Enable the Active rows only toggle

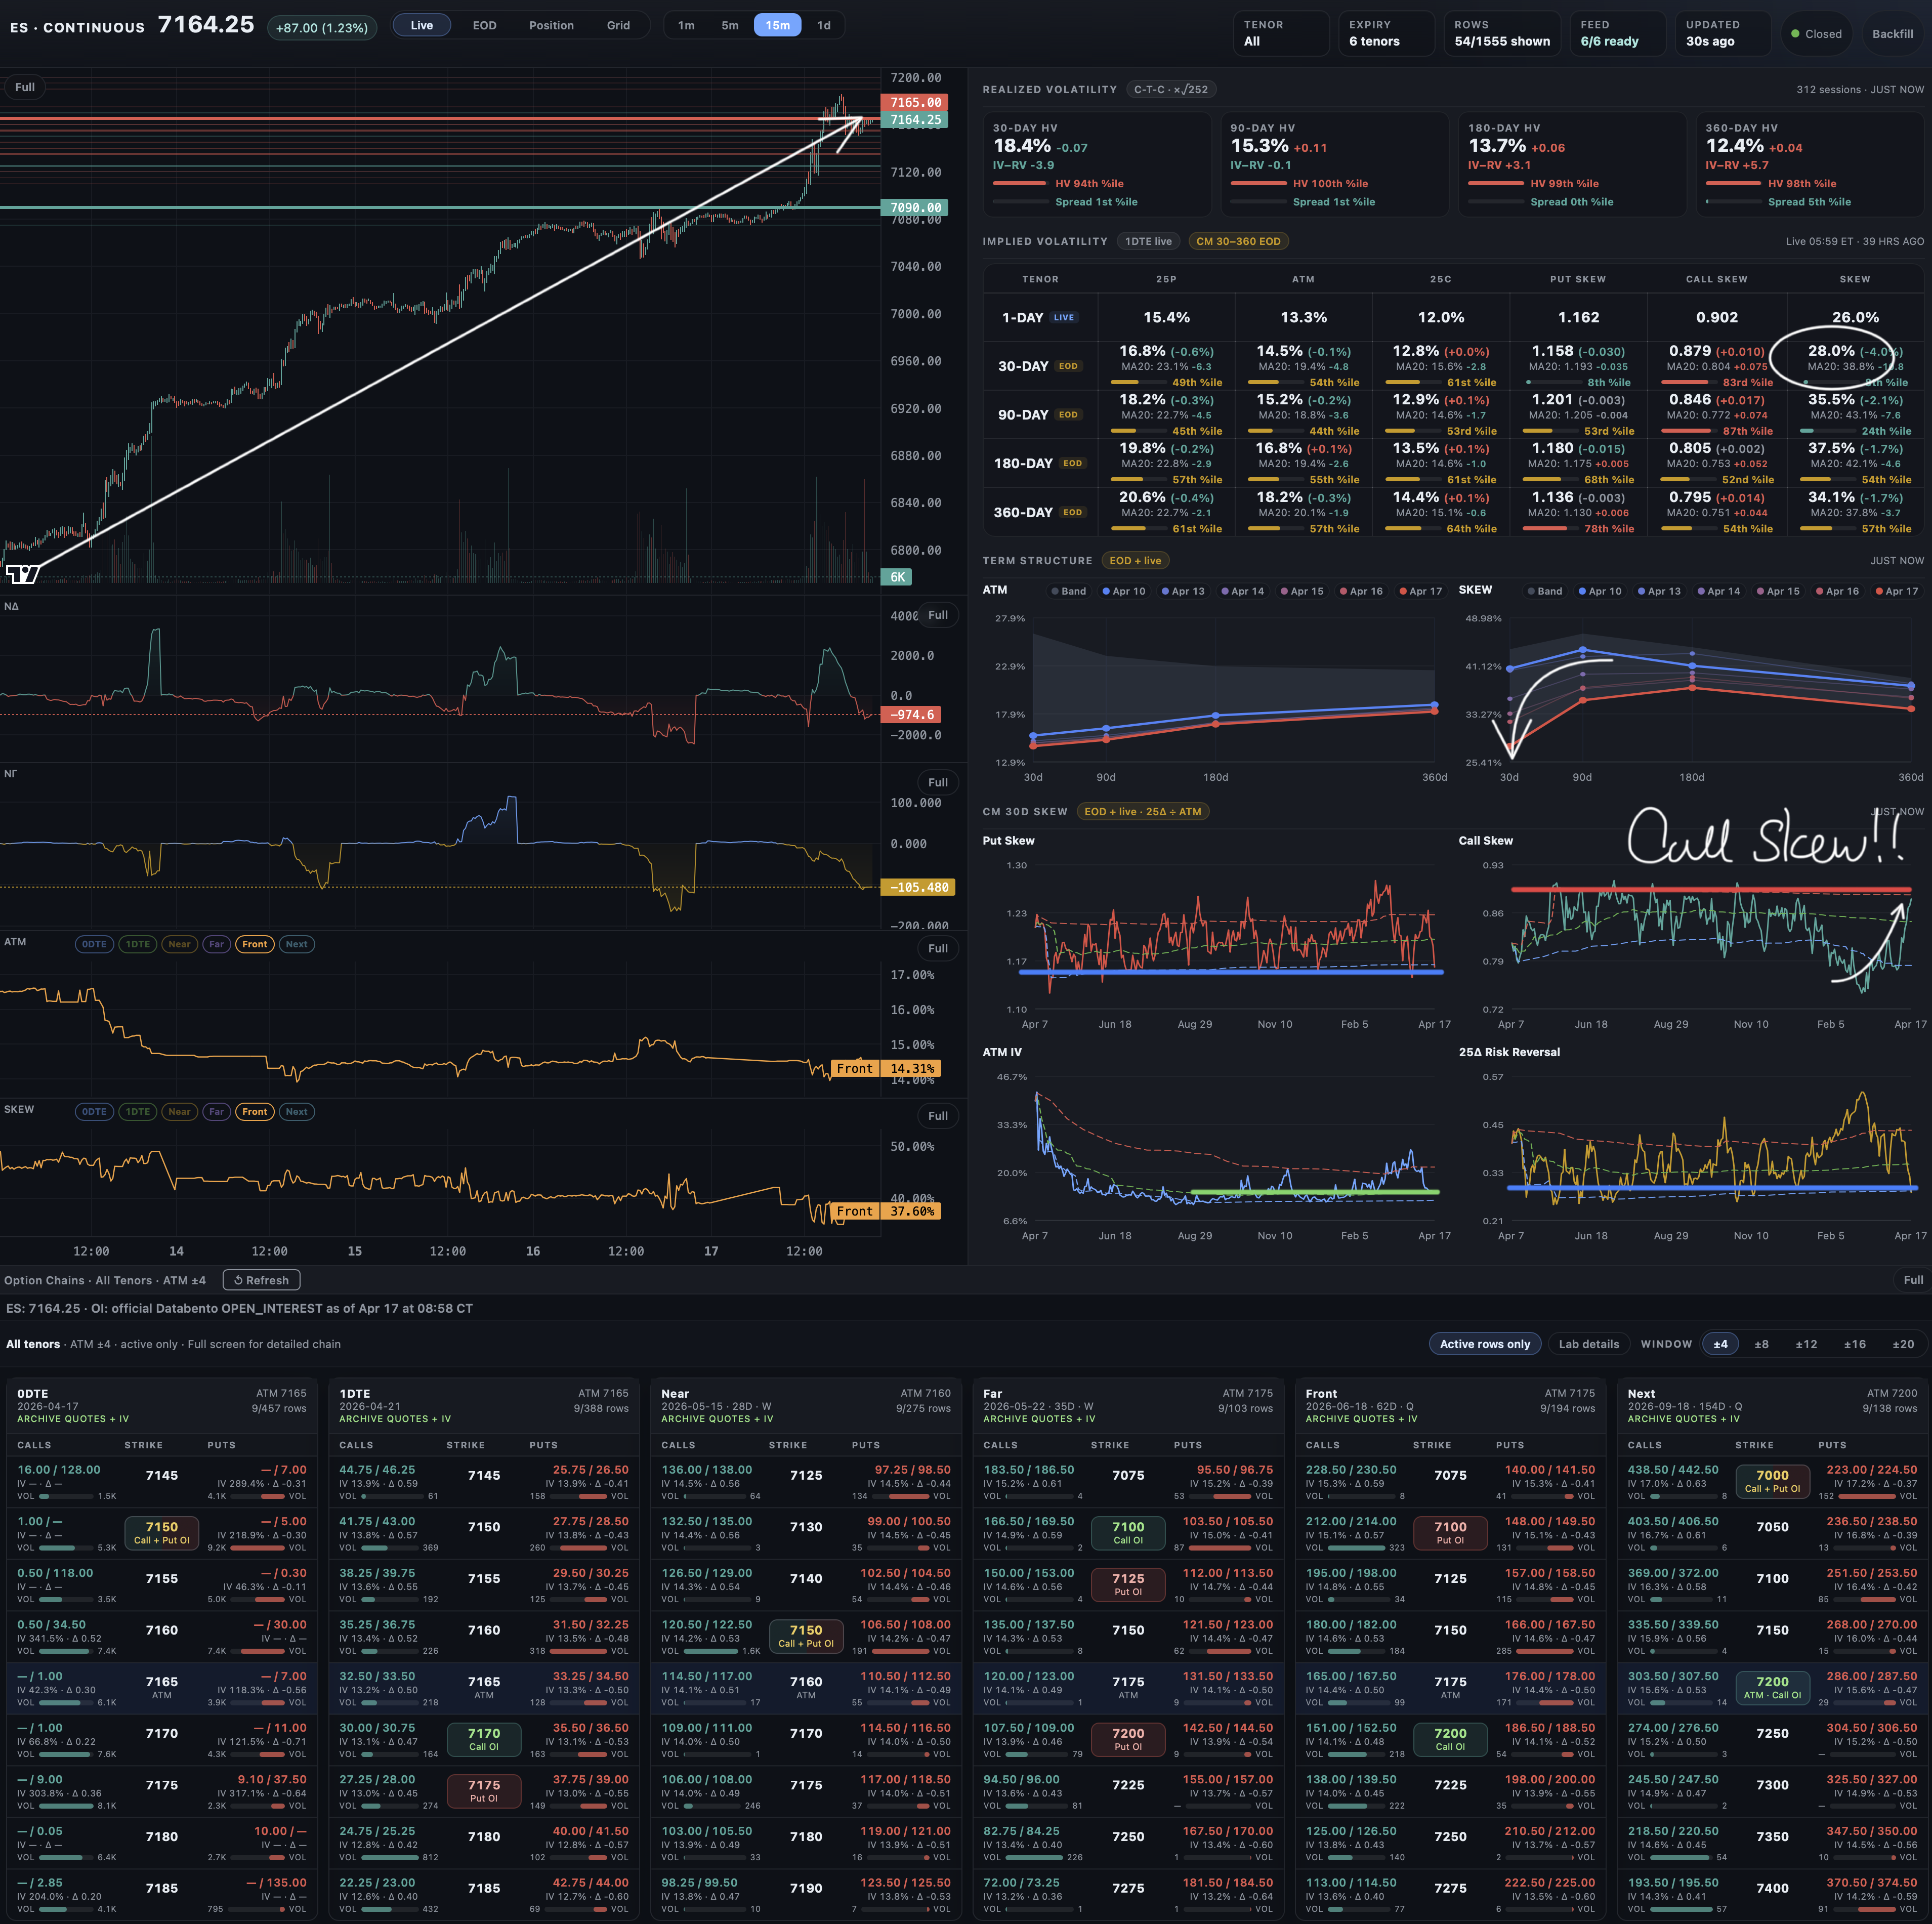click(1484, 1344)
